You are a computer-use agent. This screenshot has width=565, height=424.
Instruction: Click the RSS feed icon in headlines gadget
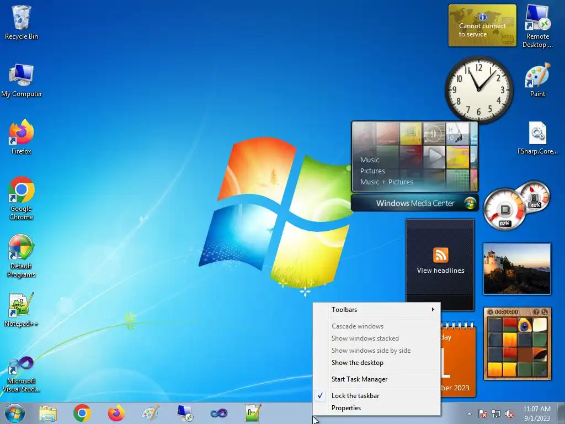[x=440, y=255]
